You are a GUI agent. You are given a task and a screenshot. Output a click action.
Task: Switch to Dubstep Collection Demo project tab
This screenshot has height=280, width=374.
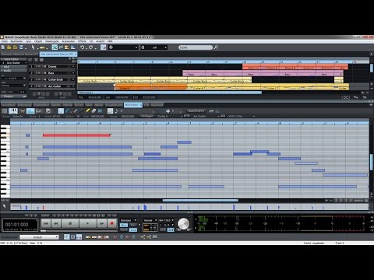coord(19,54)
